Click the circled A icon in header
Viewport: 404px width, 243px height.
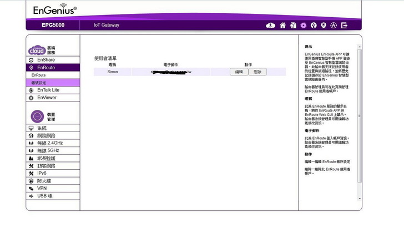[334, 25]
